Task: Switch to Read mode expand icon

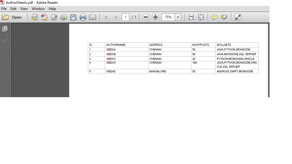Action: 238,17
